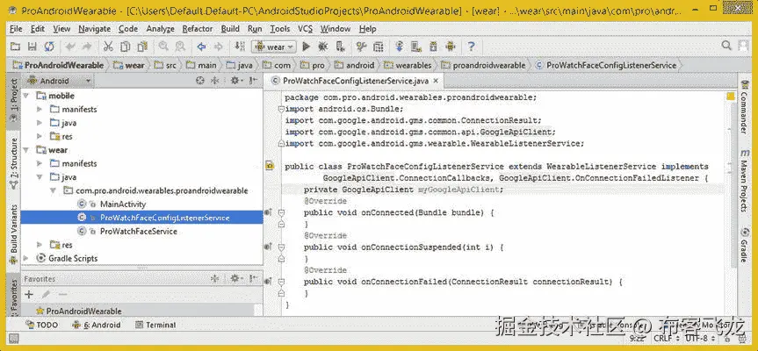The width and height of the screenshot is (758, 351).
Task: Click the Find magnifier toolbar icon
Action: click(x=163, y=47)
